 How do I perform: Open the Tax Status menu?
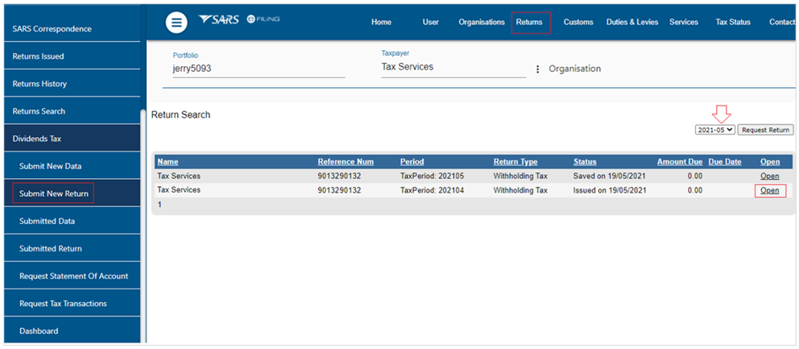pyautogui.click(x=733, y=22)
